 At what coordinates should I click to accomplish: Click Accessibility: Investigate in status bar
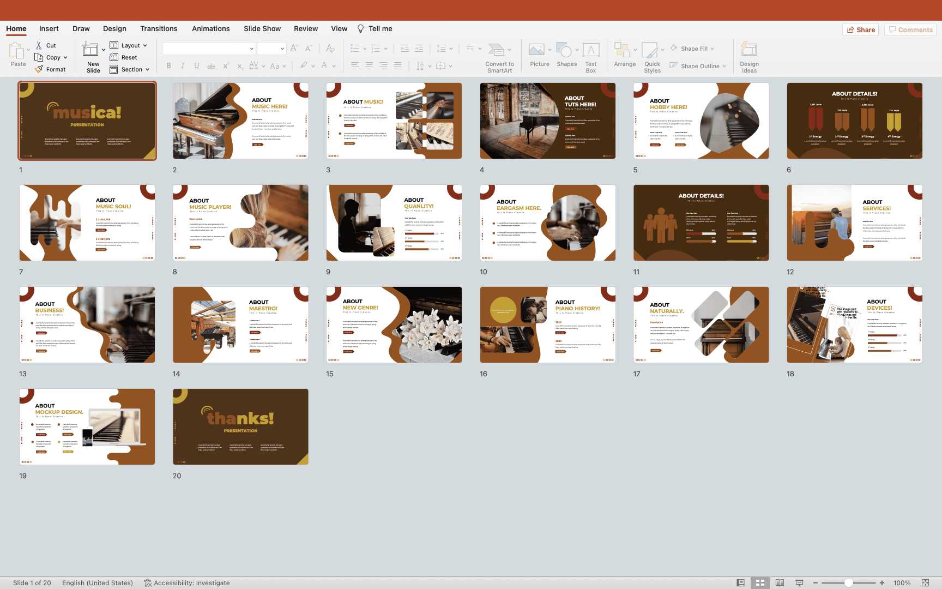pos(187,583)
